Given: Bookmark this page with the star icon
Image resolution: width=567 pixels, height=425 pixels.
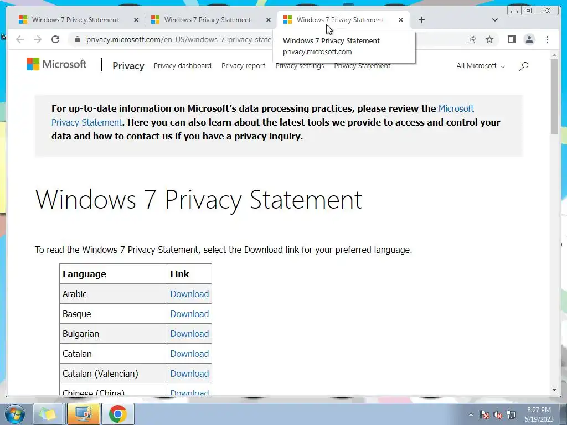Looking at the screenshot, I should coord(489,39).
